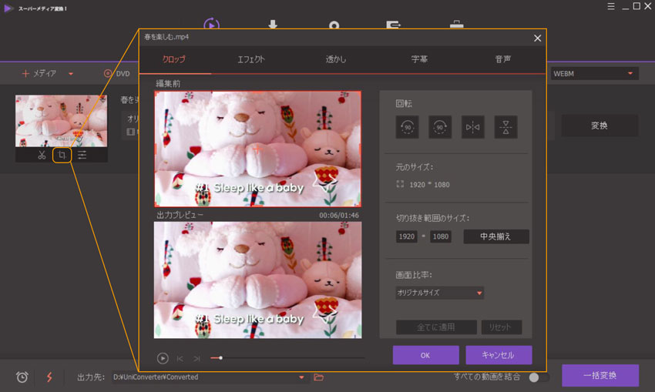The width and height of the screenshot is (655, 392).
Task: Play the preview video
Action: [163, 358]
